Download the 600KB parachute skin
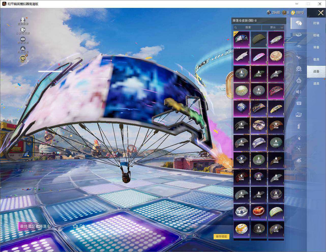This screenshot has height=252, width=326. pos(242,143)
